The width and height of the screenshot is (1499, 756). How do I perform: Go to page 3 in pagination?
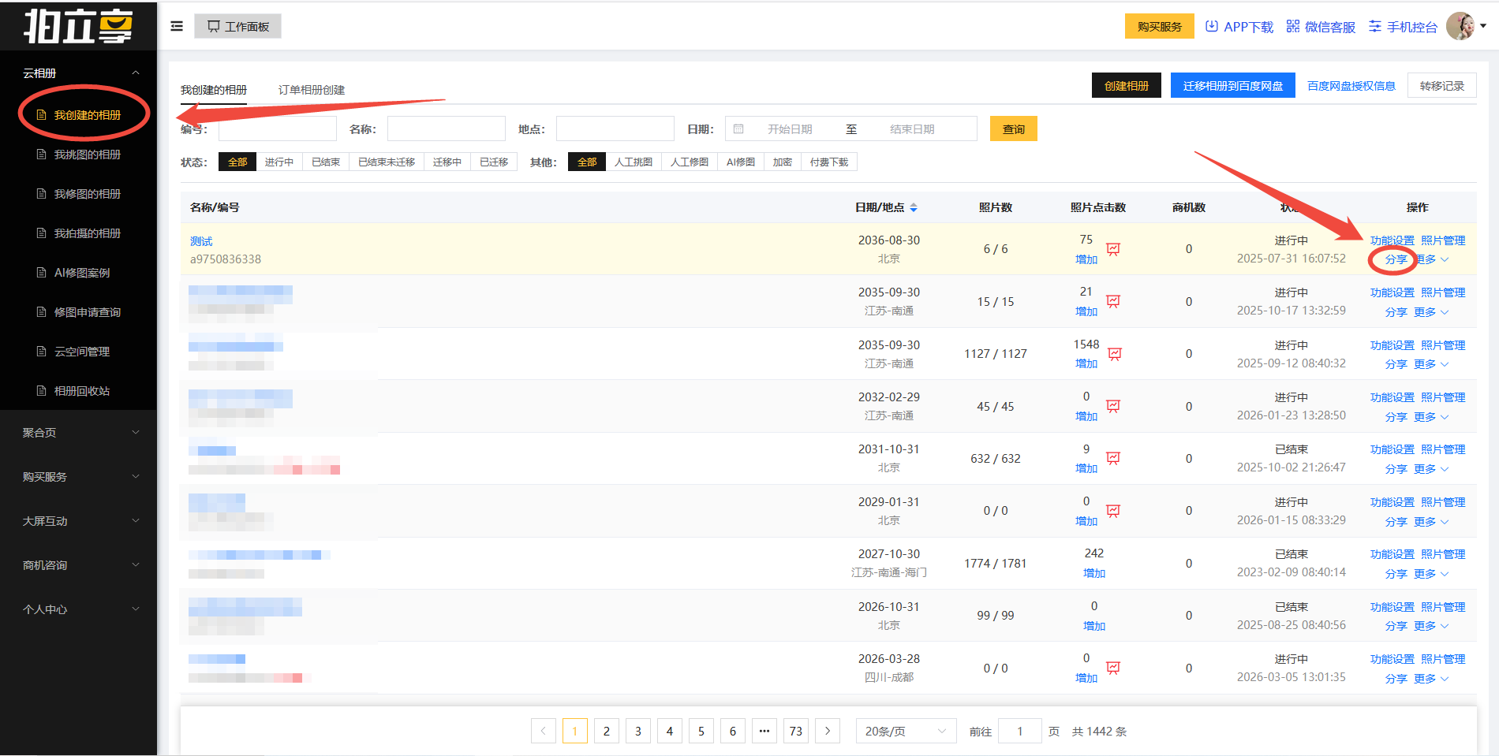click(x=637, y=731)
